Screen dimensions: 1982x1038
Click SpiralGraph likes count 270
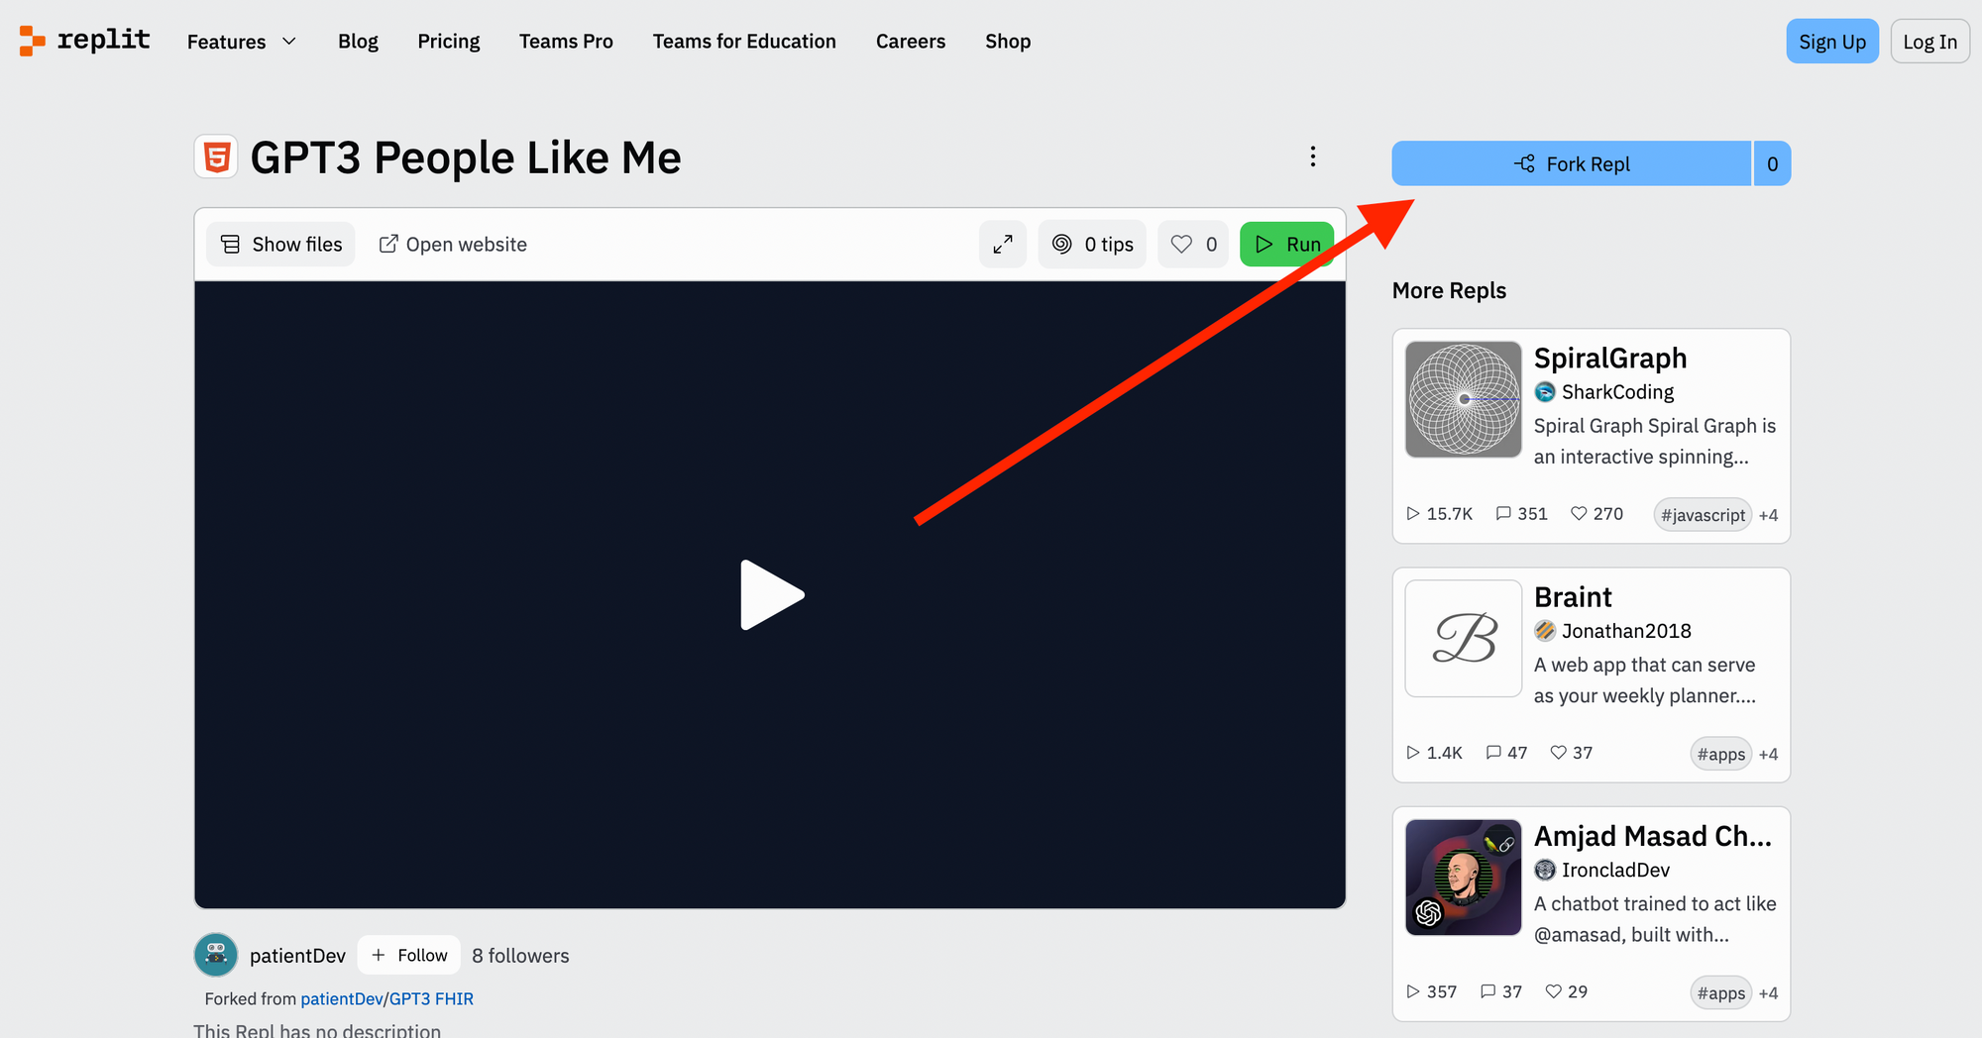(x=1597, y=514)
